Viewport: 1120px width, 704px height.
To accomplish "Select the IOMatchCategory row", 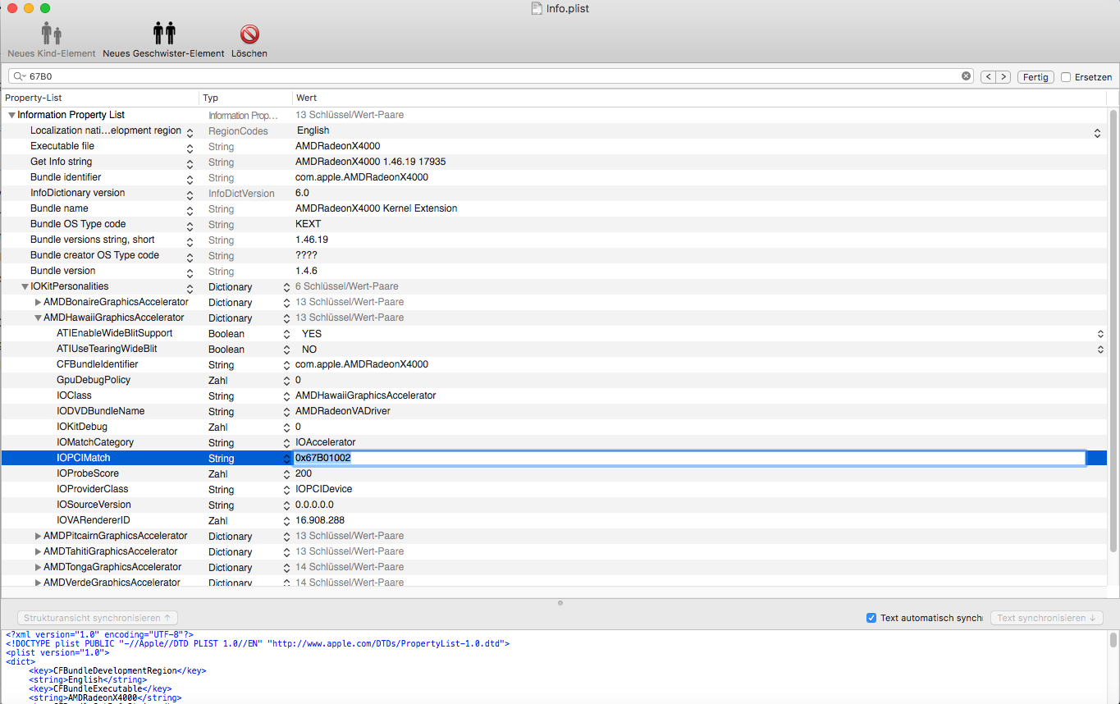I will click(554, 443).
